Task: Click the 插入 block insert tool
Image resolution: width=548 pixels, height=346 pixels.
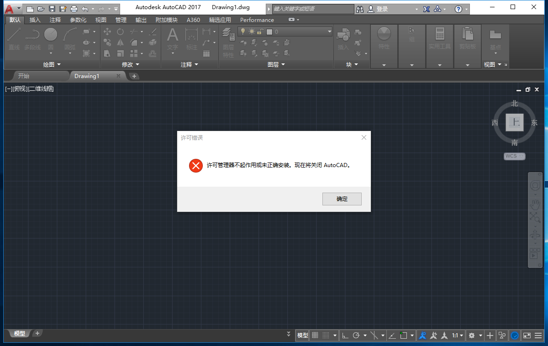Action: click(343, 39)
